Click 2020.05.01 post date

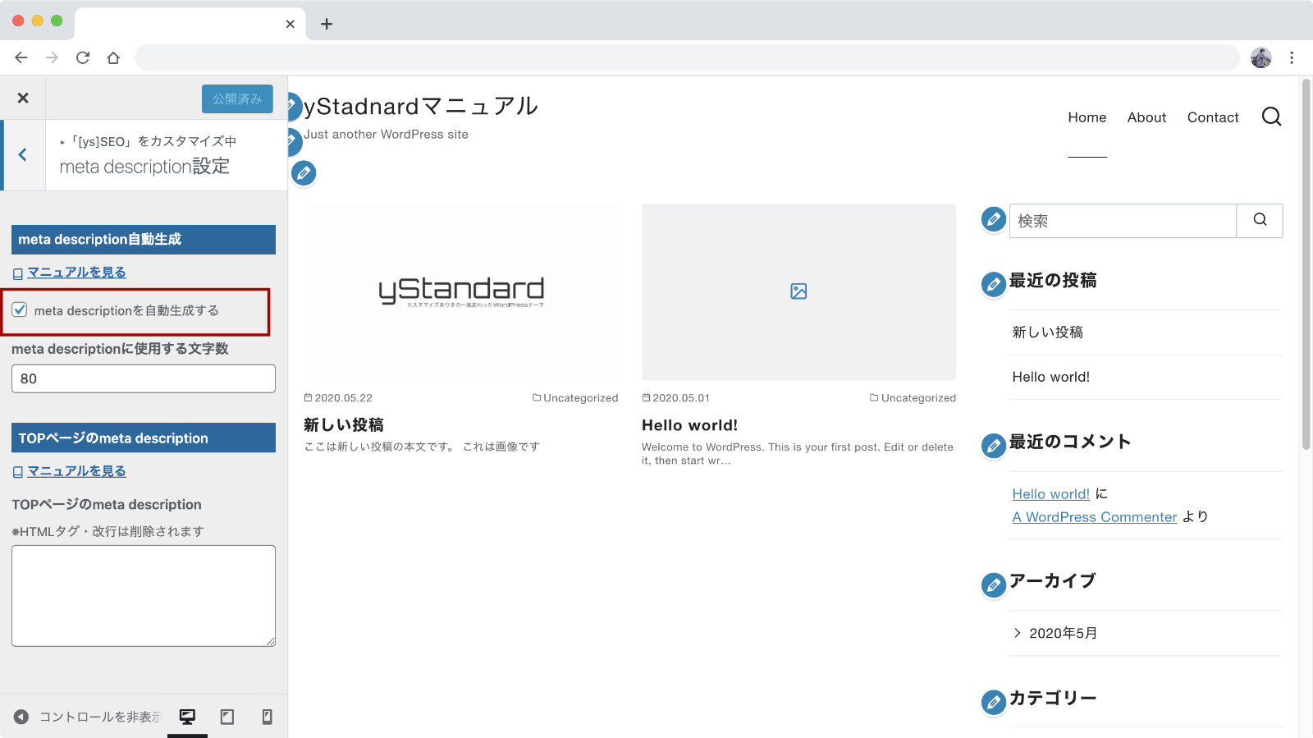click(681, 398)
